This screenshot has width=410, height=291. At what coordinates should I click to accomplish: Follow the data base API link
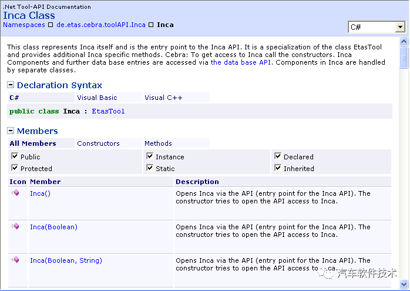(x=241, y=62)
